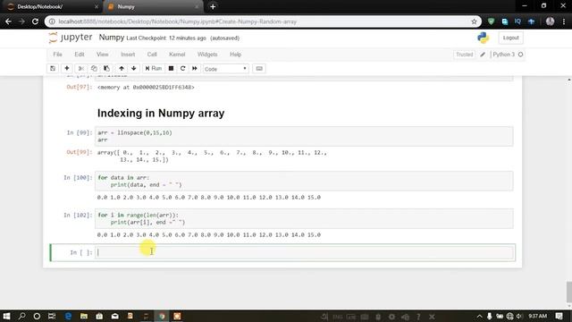Open the Kernel menu
Image resolution: width=572 pixels, height=322 pixels.
(x=177, y=55)
